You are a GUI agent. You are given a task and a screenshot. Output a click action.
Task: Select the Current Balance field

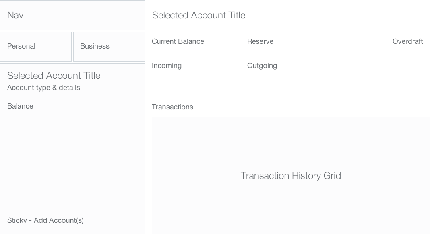click(178, 41)
